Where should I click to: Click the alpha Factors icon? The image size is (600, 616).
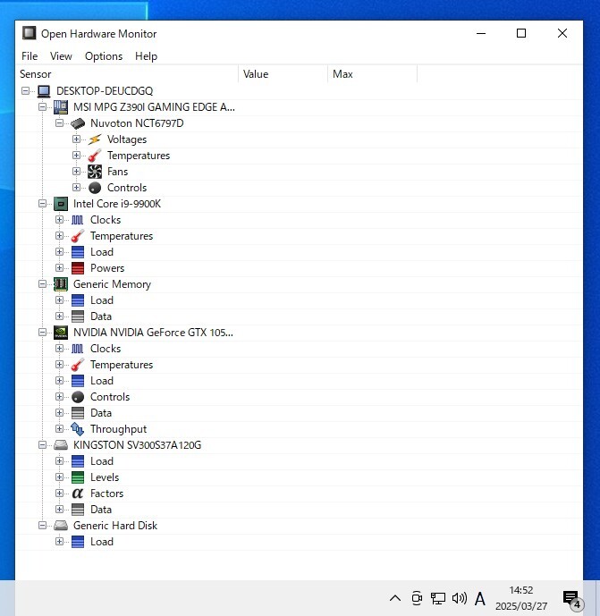pos(78,494)
